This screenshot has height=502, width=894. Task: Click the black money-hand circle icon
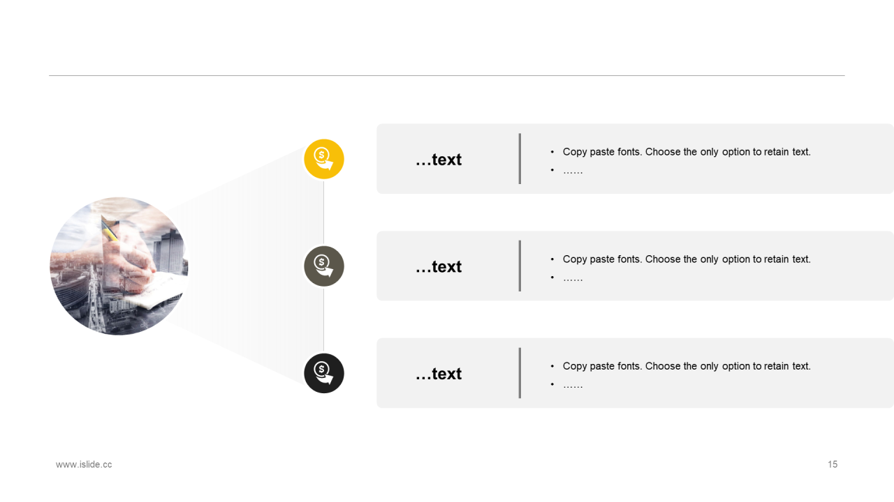point(324,373)
